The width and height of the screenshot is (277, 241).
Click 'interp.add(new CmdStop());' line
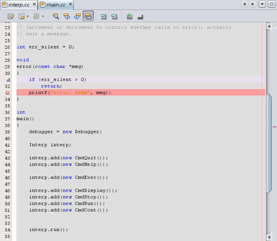click(x=68, y=197)
